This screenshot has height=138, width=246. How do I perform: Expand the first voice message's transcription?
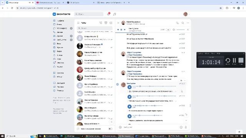[x=176, y=91]
